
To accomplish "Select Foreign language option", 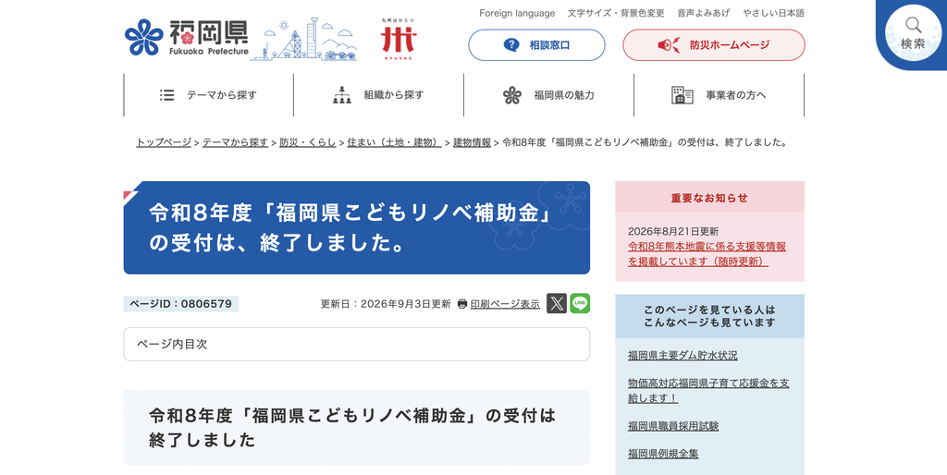I will click(517, 13).
